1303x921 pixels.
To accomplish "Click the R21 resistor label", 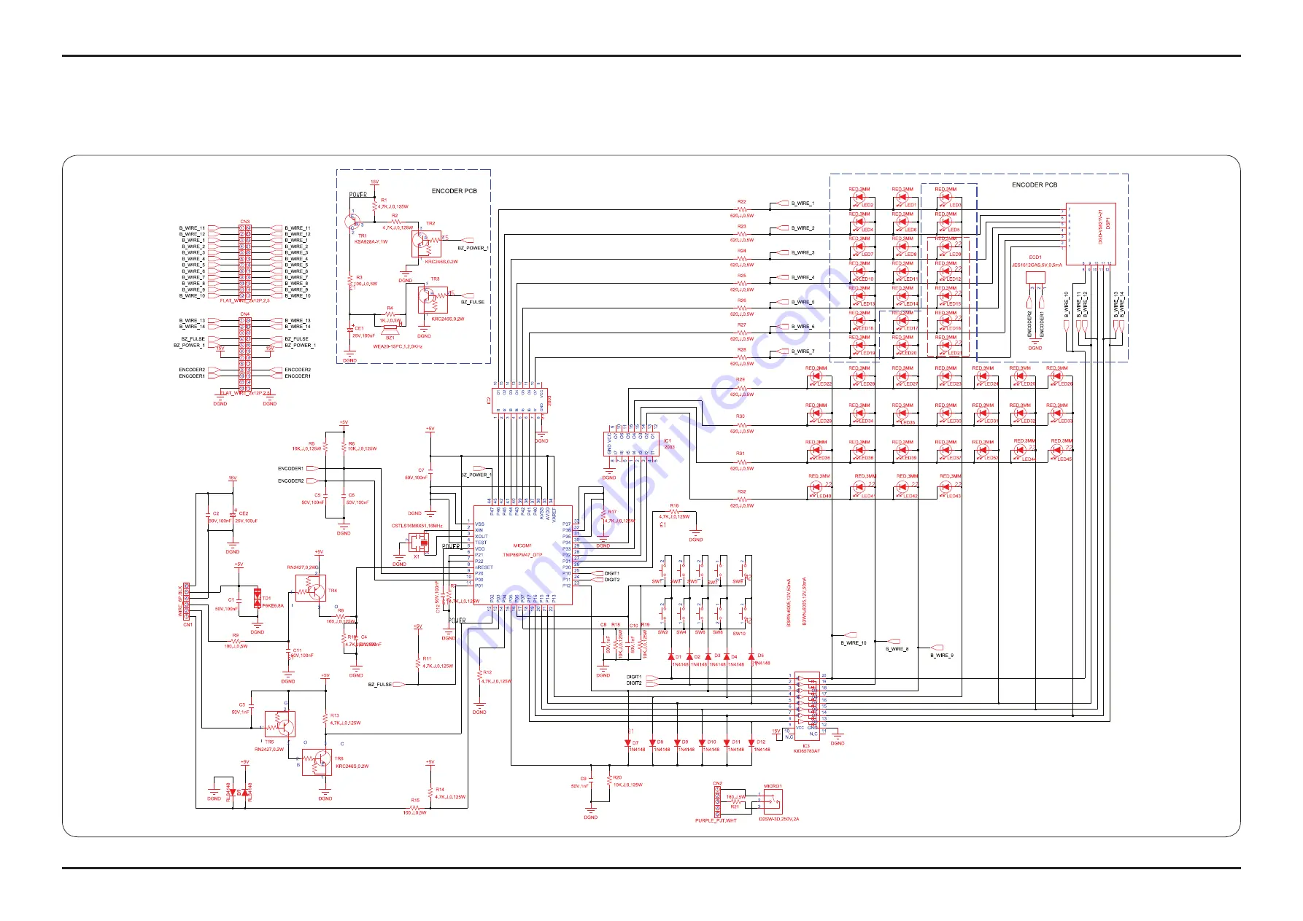I will (x=735, y=807).
